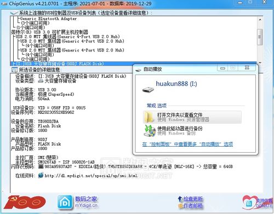This screenshot has height=214, width=274.
Task: Choose use this drive for backup
Action: click(192, 131)
